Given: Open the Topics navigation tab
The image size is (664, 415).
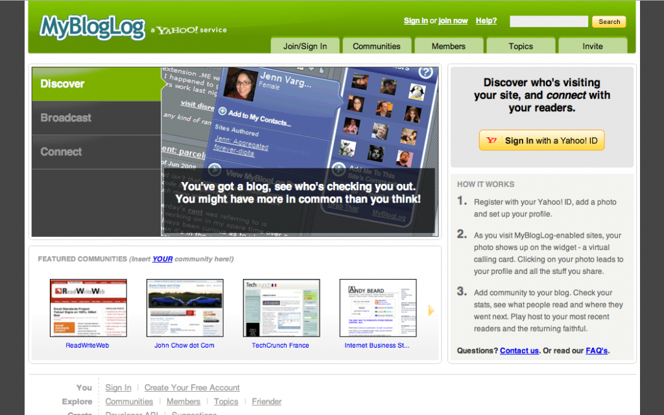Looking at the screenshot, I should [x=521, y=46].
